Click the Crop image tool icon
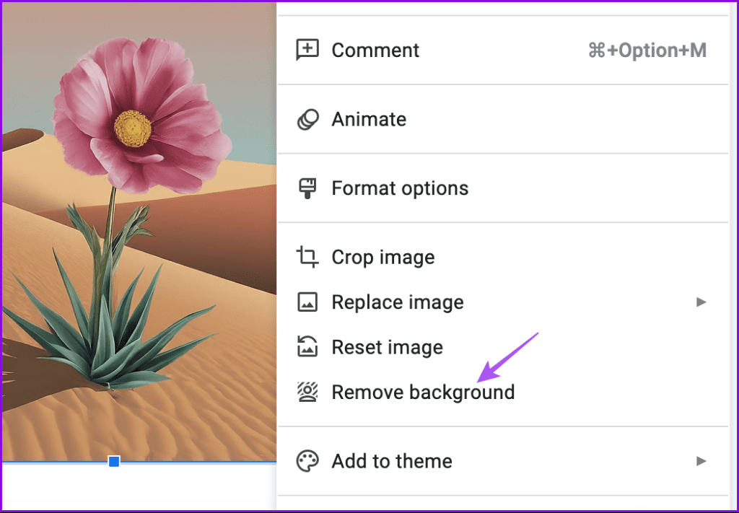The width and height of the screenshot is (739, 513). [x=307, y=257]
